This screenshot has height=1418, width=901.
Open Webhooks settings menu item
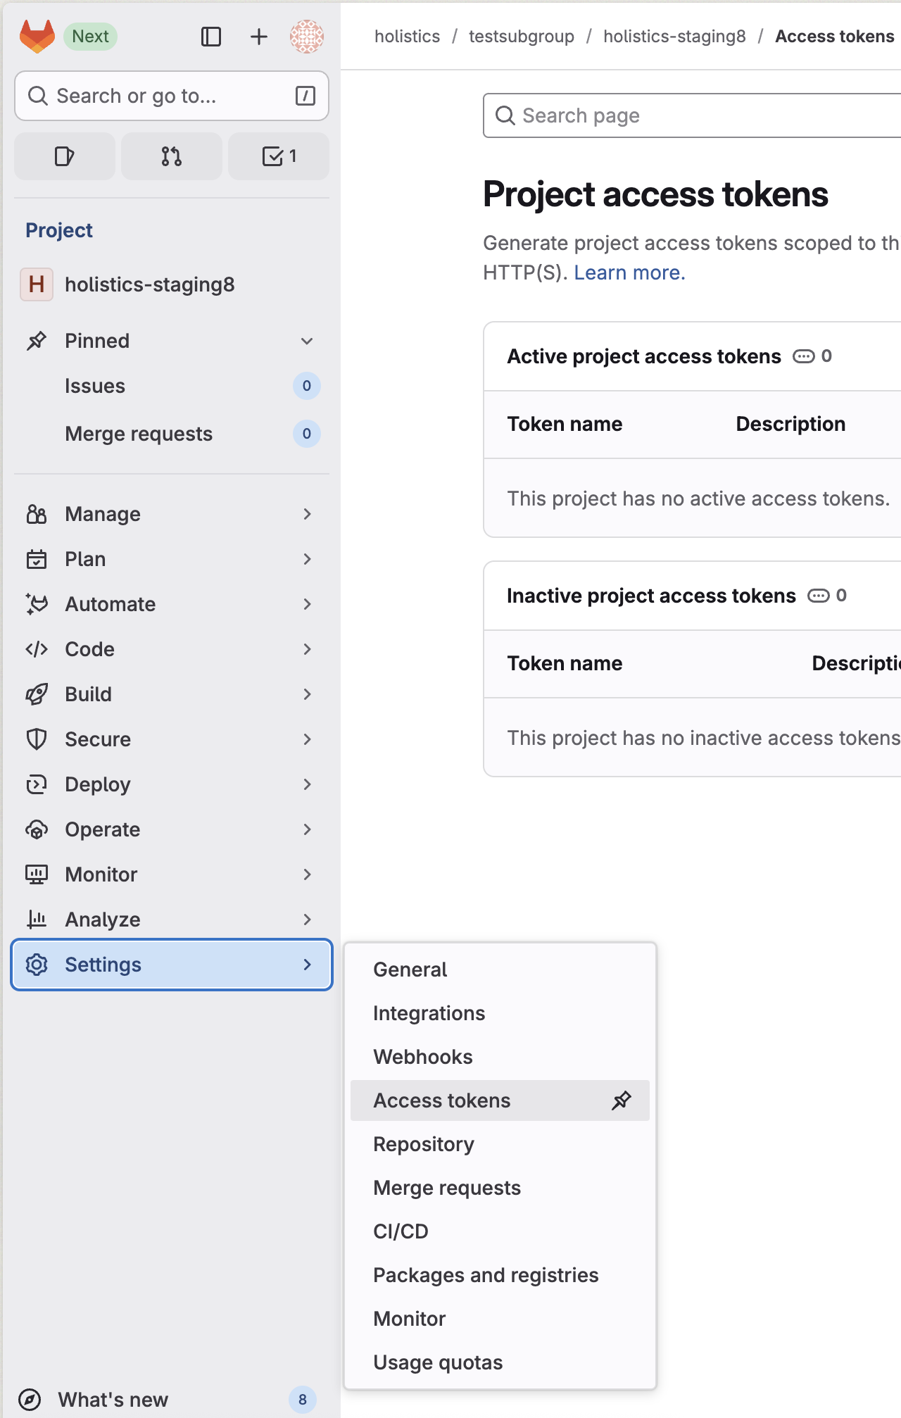(423, 1057)
